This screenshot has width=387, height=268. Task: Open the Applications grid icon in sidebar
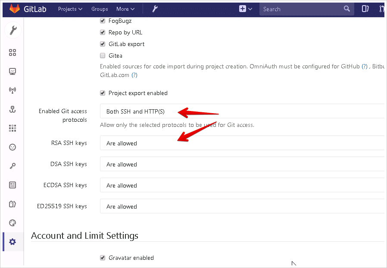[12, 128]
